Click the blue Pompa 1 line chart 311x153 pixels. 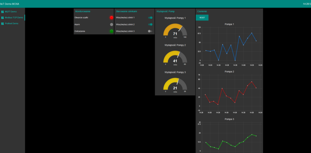pyautogui.click(x=231, y=45)
